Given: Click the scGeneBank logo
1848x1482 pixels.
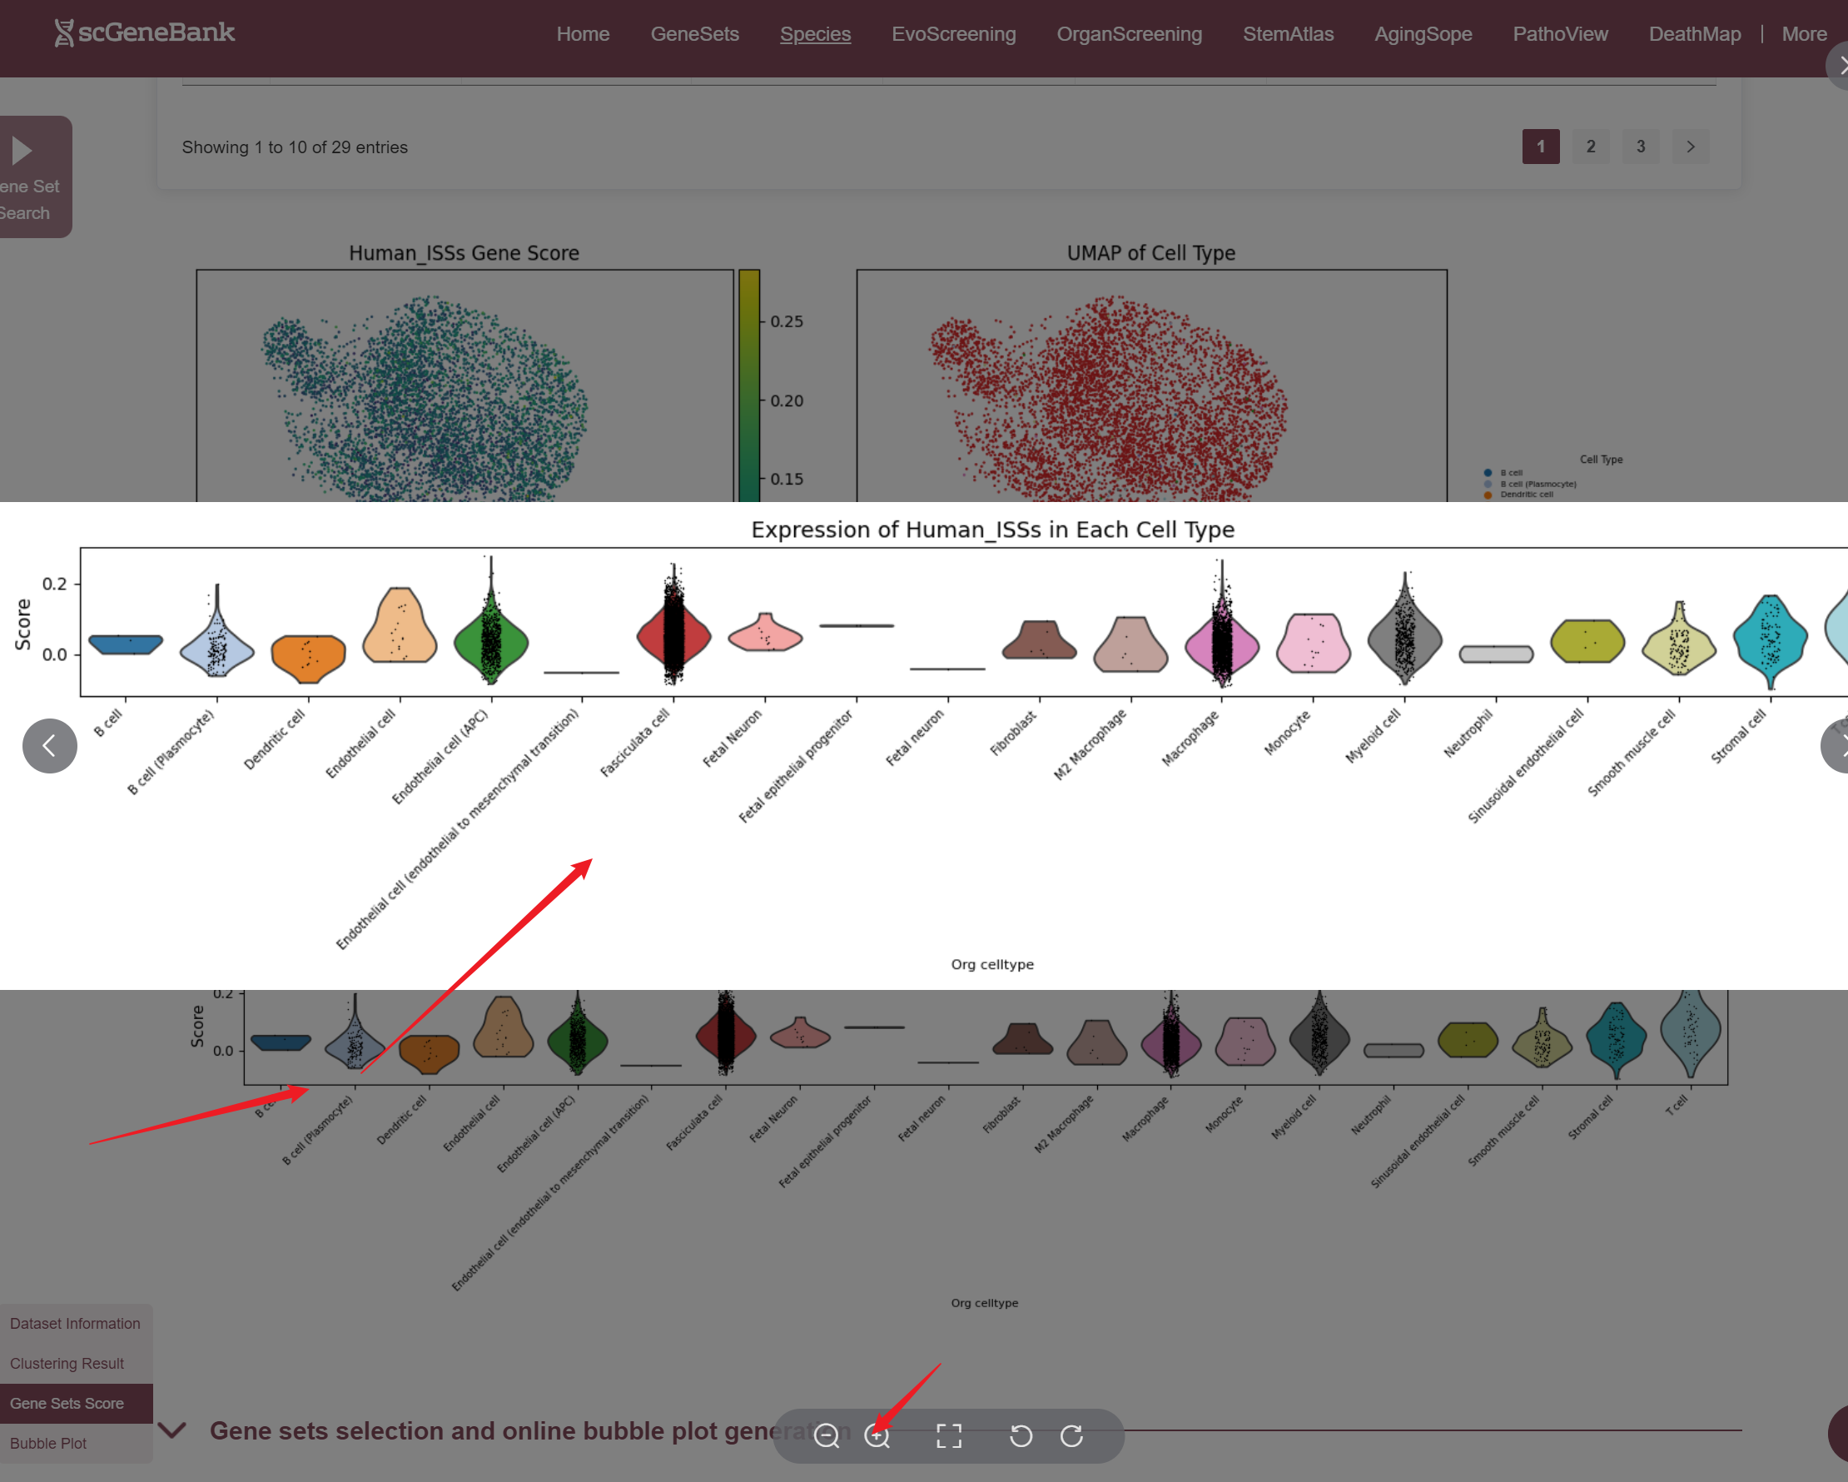Looking at the screenshot, I should [144, 33].
